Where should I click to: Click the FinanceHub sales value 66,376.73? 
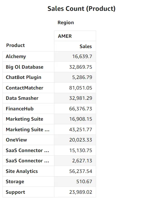(x=80, y=109)
